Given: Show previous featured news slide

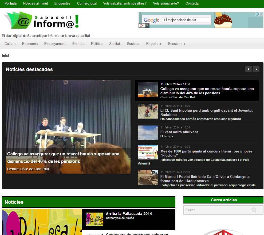Looking at the screenshot, I should [x=248, y=69].
